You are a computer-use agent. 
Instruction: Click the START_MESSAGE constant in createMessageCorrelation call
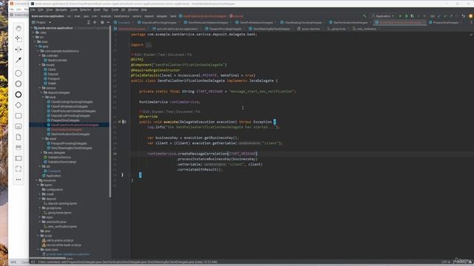coord(242,154)
